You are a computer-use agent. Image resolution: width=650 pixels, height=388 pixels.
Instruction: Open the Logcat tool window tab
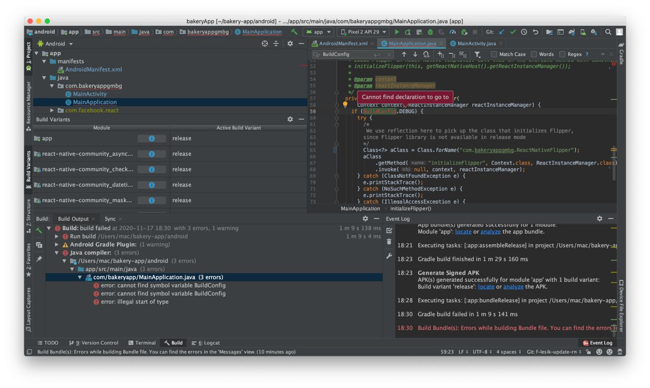click(205, 343)
